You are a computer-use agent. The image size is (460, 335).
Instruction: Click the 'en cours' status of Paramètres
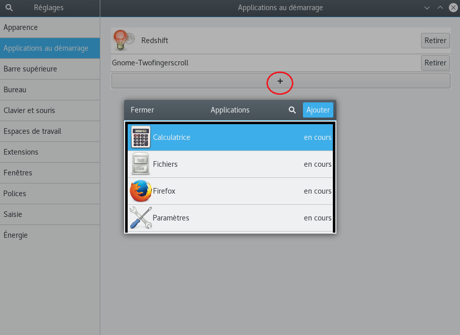click(x=318, y=218)
